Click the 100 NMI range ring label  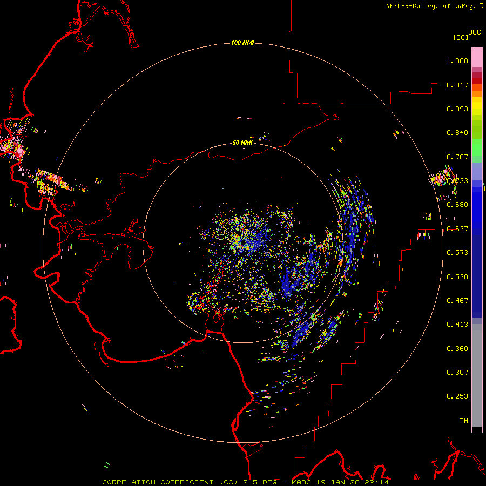242,43
